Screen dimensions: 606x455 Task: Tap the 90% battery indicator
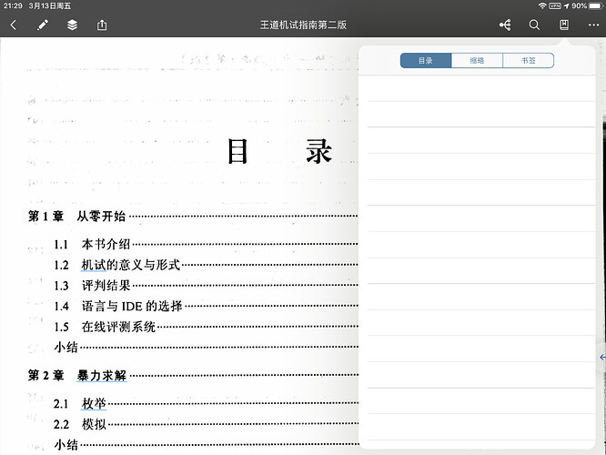point(587,5)
